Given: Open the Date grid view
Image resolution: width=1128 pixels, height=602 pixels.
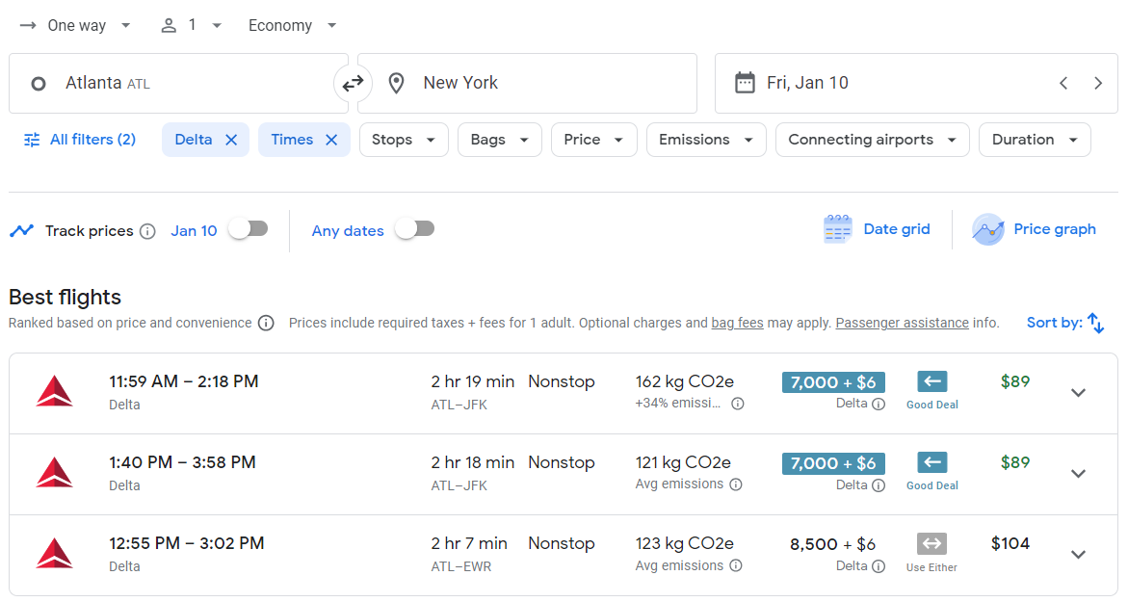Looking at the screenshot, I should (x=876, y=229).
